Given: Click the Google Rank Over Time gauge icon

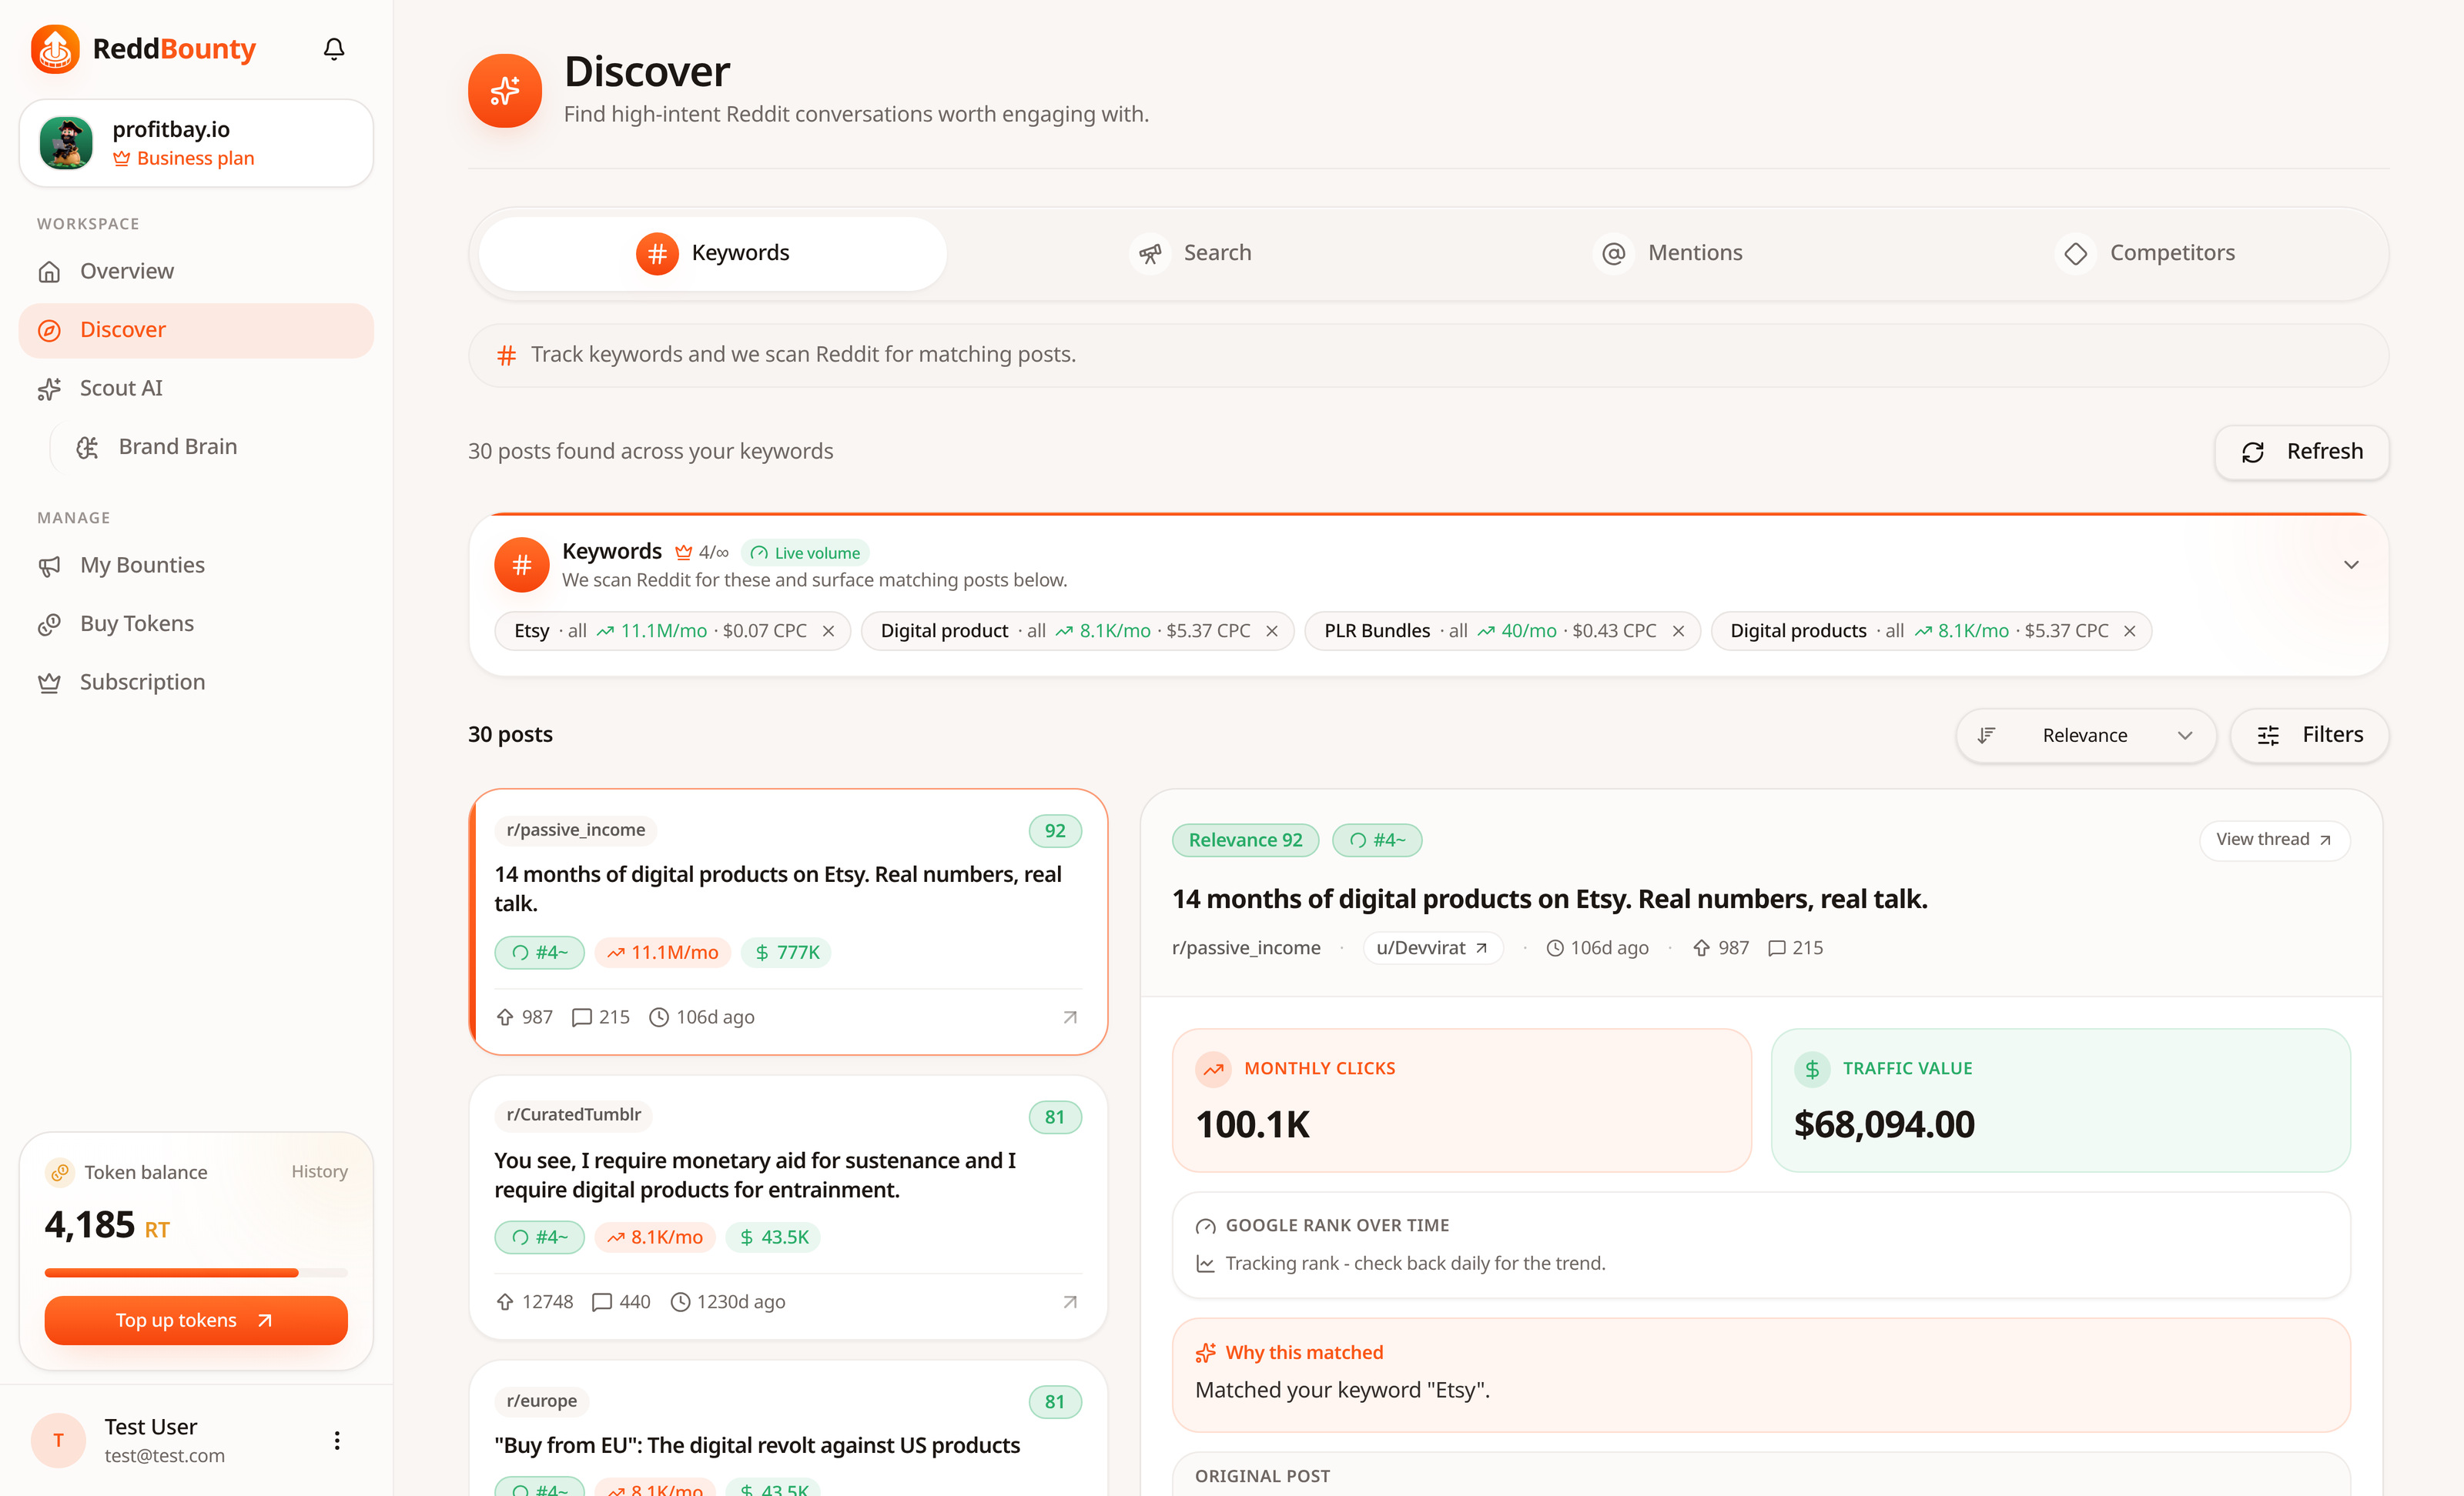Looking at the screenshot, I should coord(1206,1226).
